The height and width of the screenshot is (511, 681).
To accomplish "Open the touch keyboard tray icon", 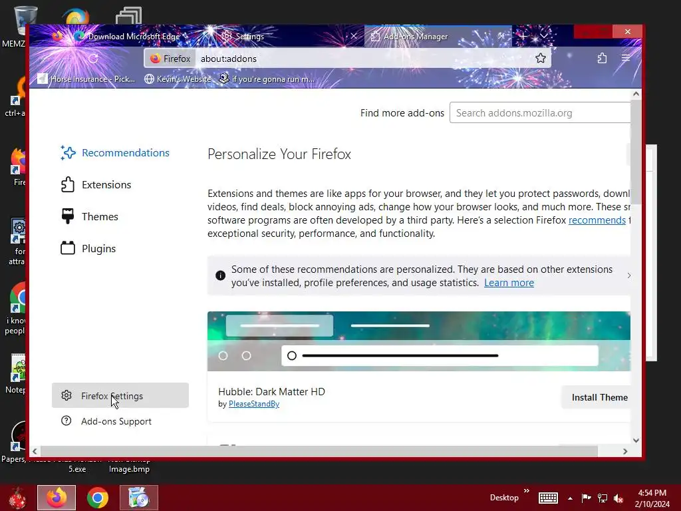I will (548, 498).
